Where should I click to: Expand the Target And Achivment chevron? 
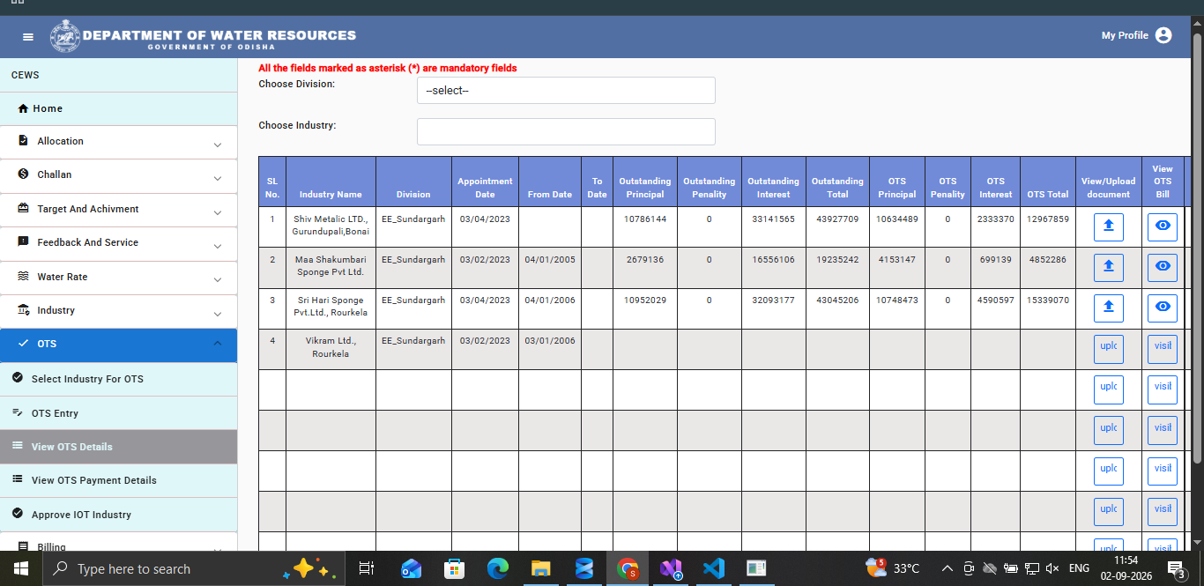coord(218,211)
